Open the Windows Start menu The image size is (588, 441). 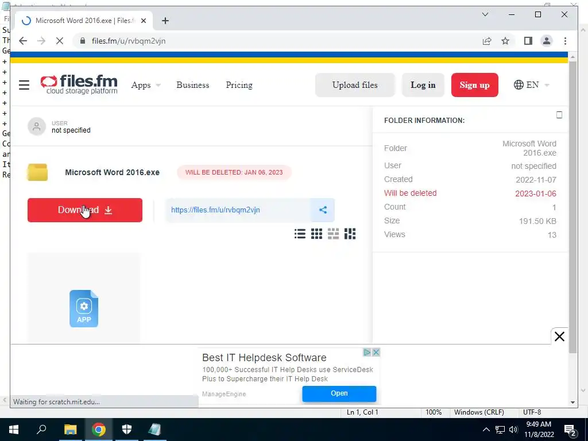(14, 430)
